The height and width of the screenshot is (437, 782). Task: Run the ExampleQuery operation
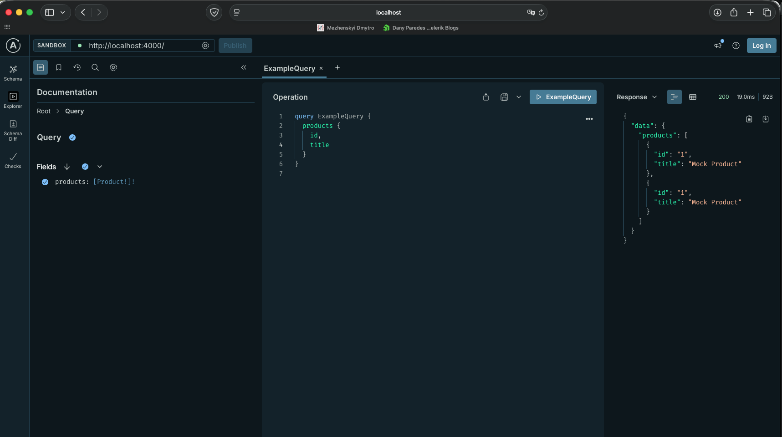click(x=563, y=97)
